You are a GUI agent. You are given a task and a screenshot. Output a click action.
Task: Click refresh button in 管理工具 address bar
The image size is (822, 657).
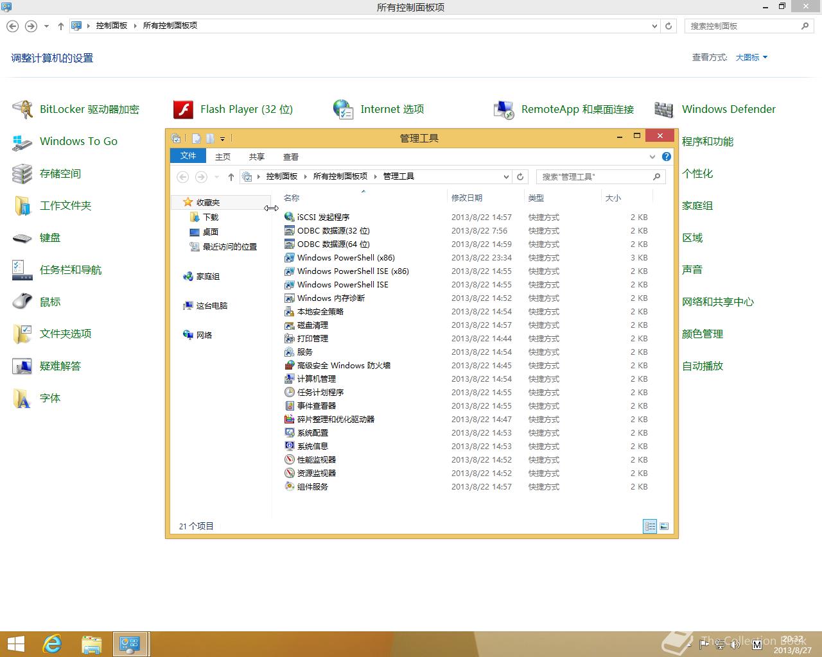click(x=521, y=176)
